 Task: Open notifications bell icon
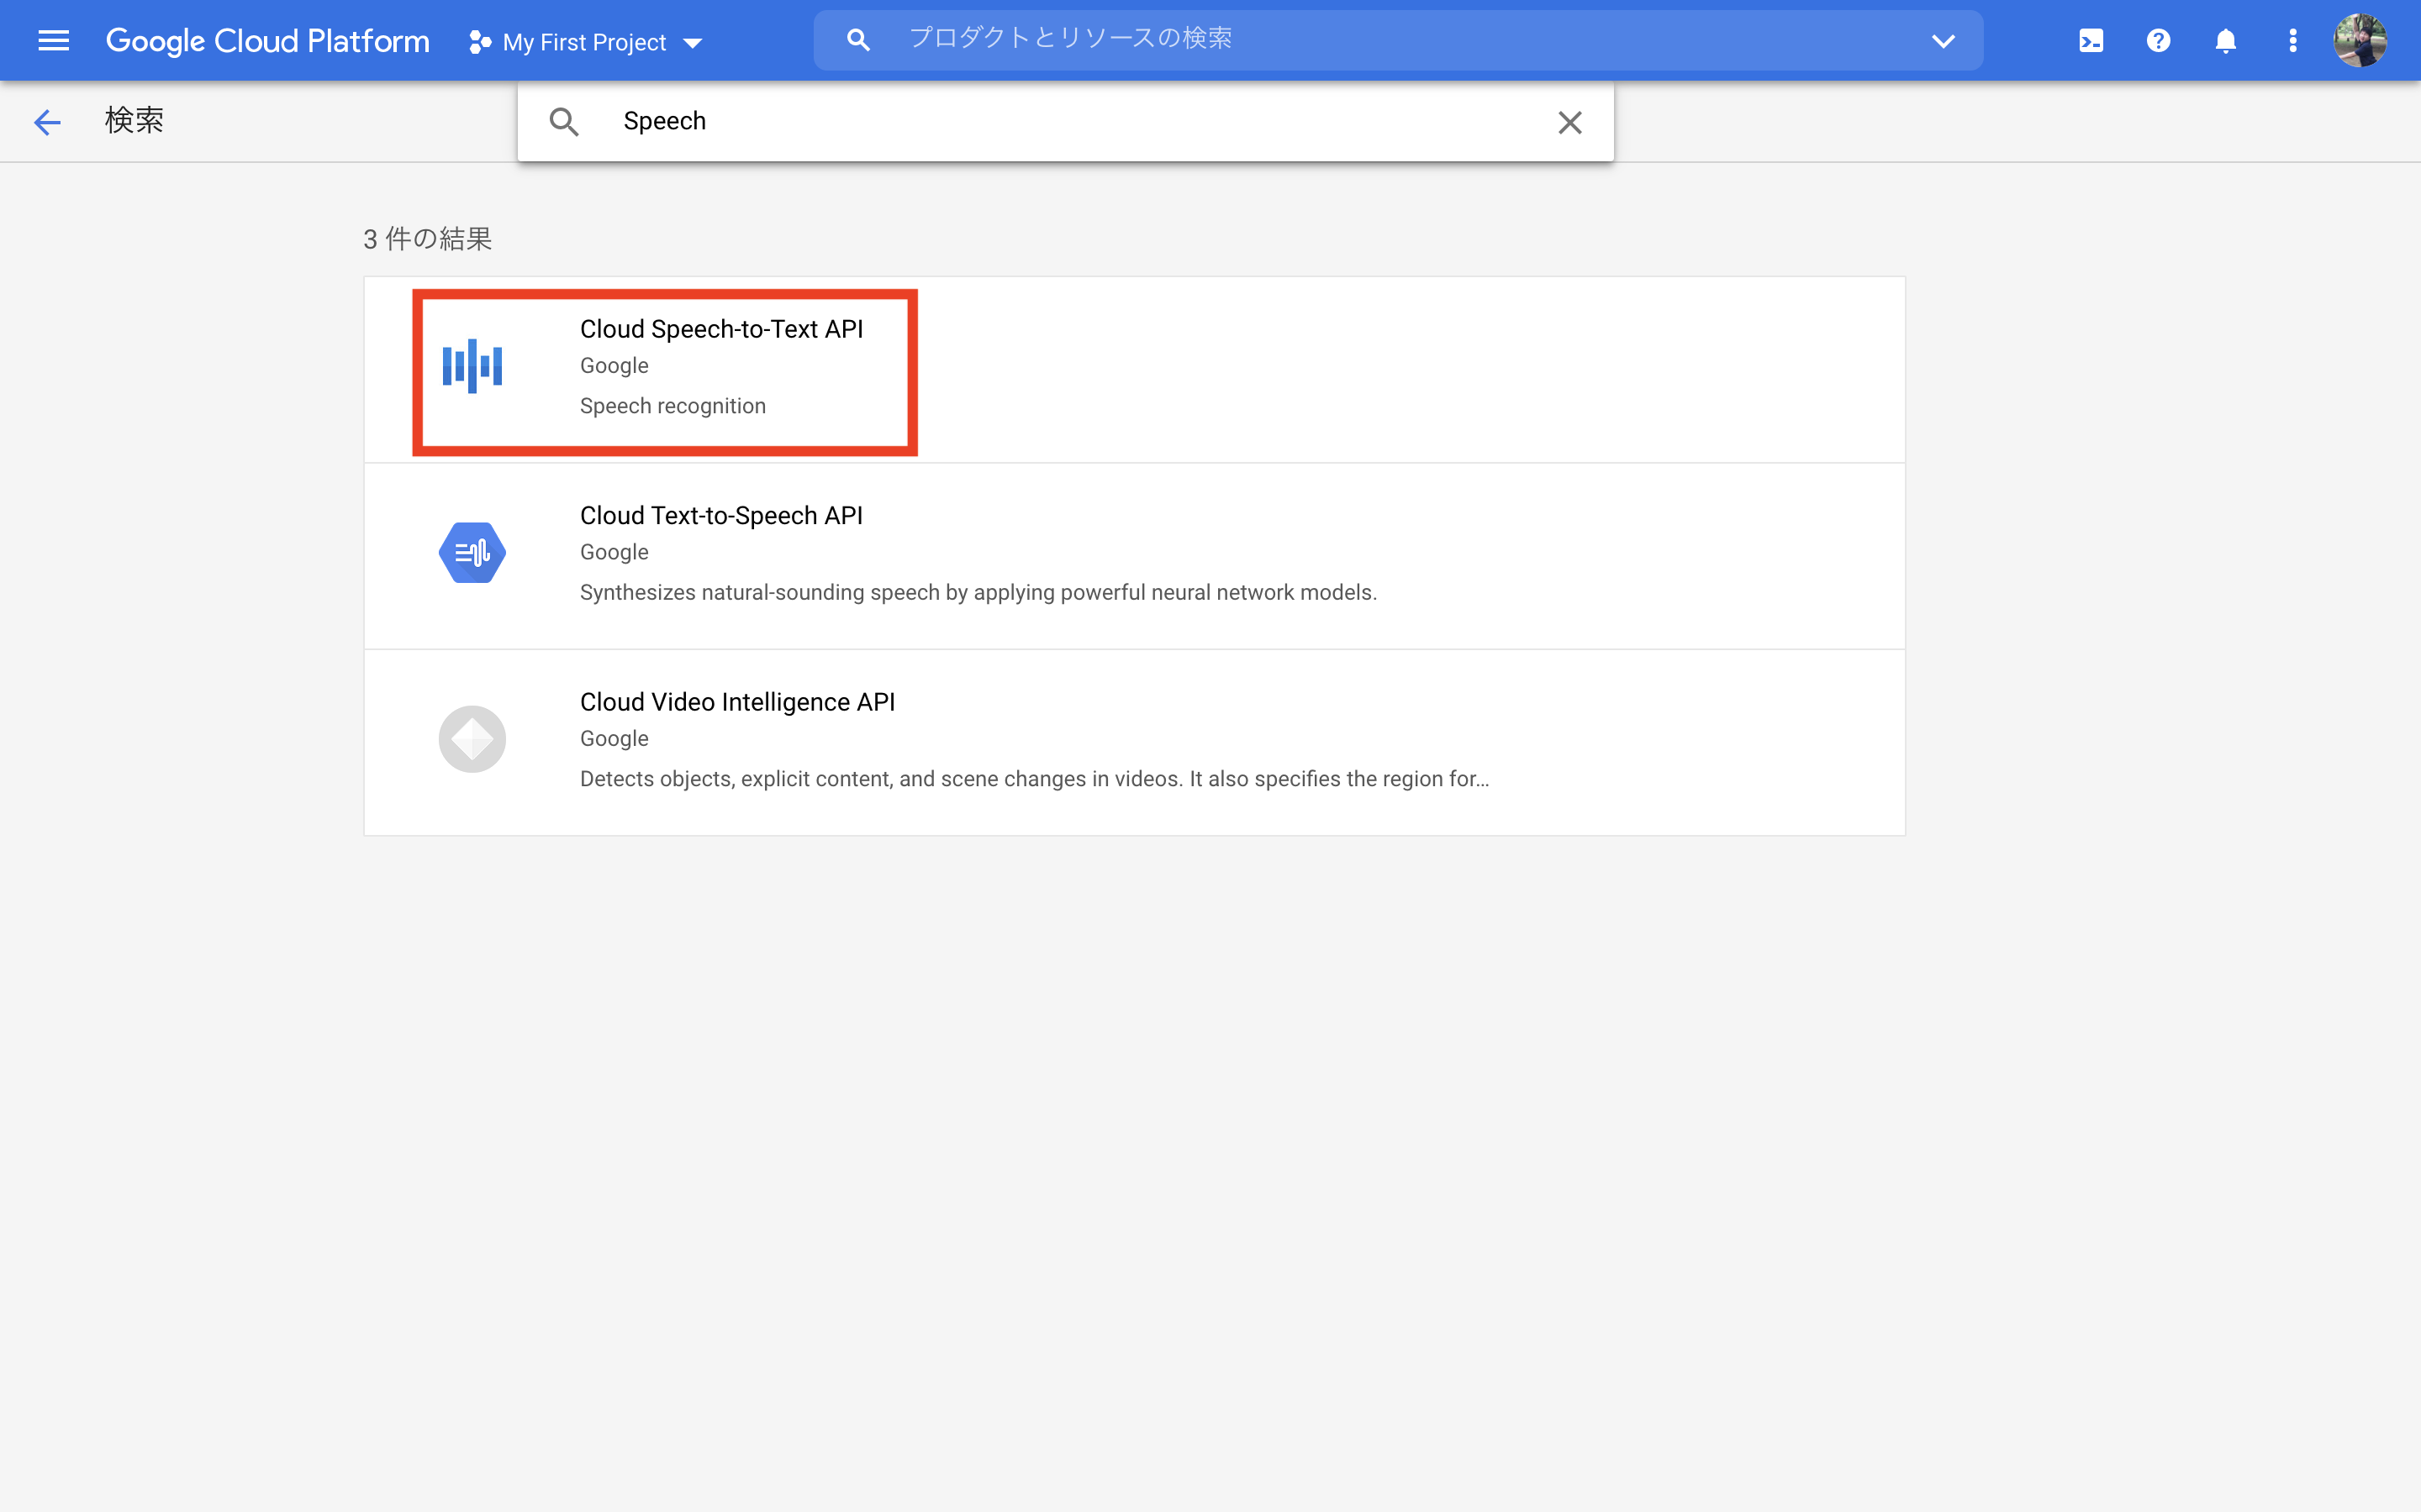tap(2225, 41)
